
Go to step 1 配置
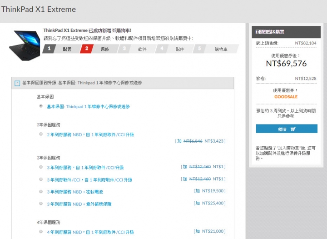click(61, 49)
